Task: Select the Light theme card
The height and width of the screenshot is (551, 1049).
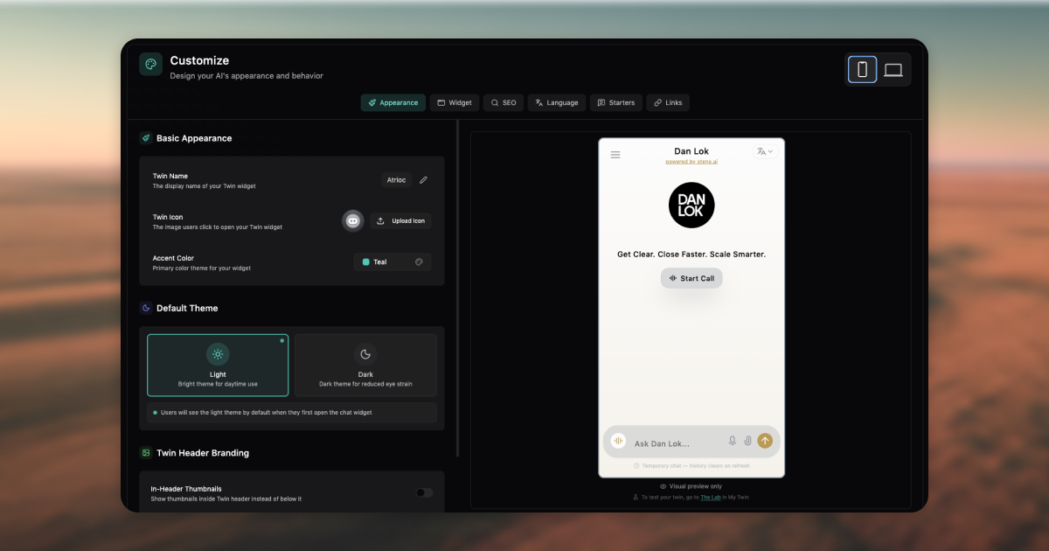Action: (x=218, y=365)
